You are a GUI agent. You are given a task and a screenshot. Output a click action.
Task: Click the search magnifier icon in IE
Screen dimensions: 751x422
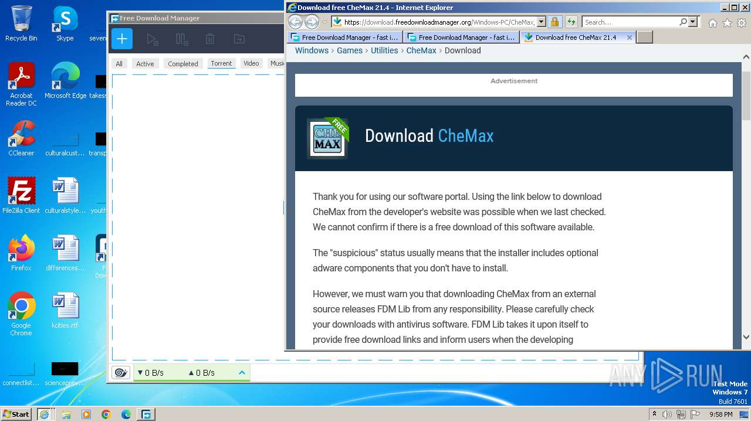click(683, 22)
